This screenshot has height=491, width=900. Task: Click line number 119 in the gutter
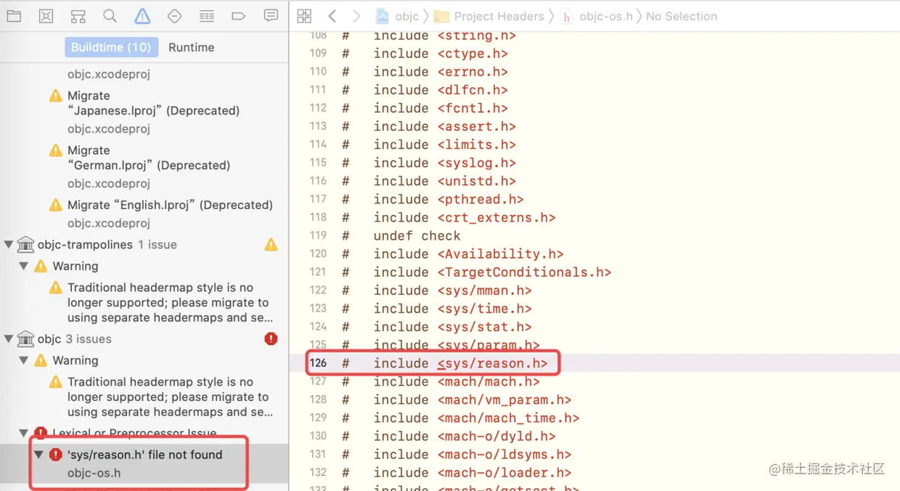click(x=318, y=235)
